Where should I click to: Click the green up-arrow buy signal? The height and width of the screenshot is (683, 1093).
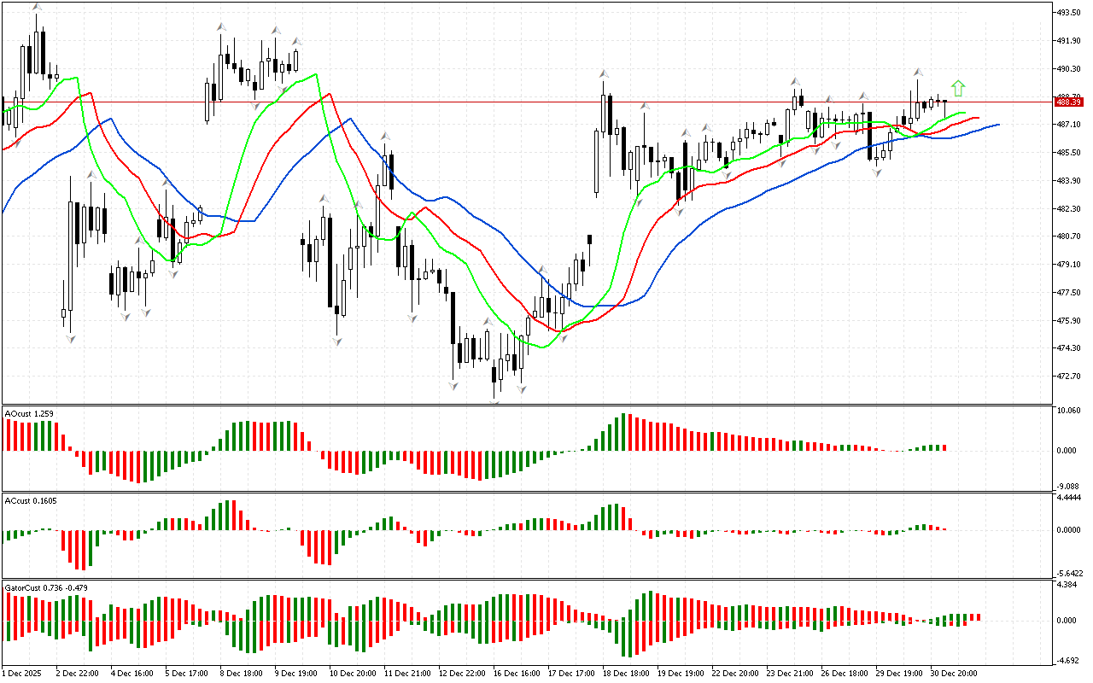[x=958, y=88]
